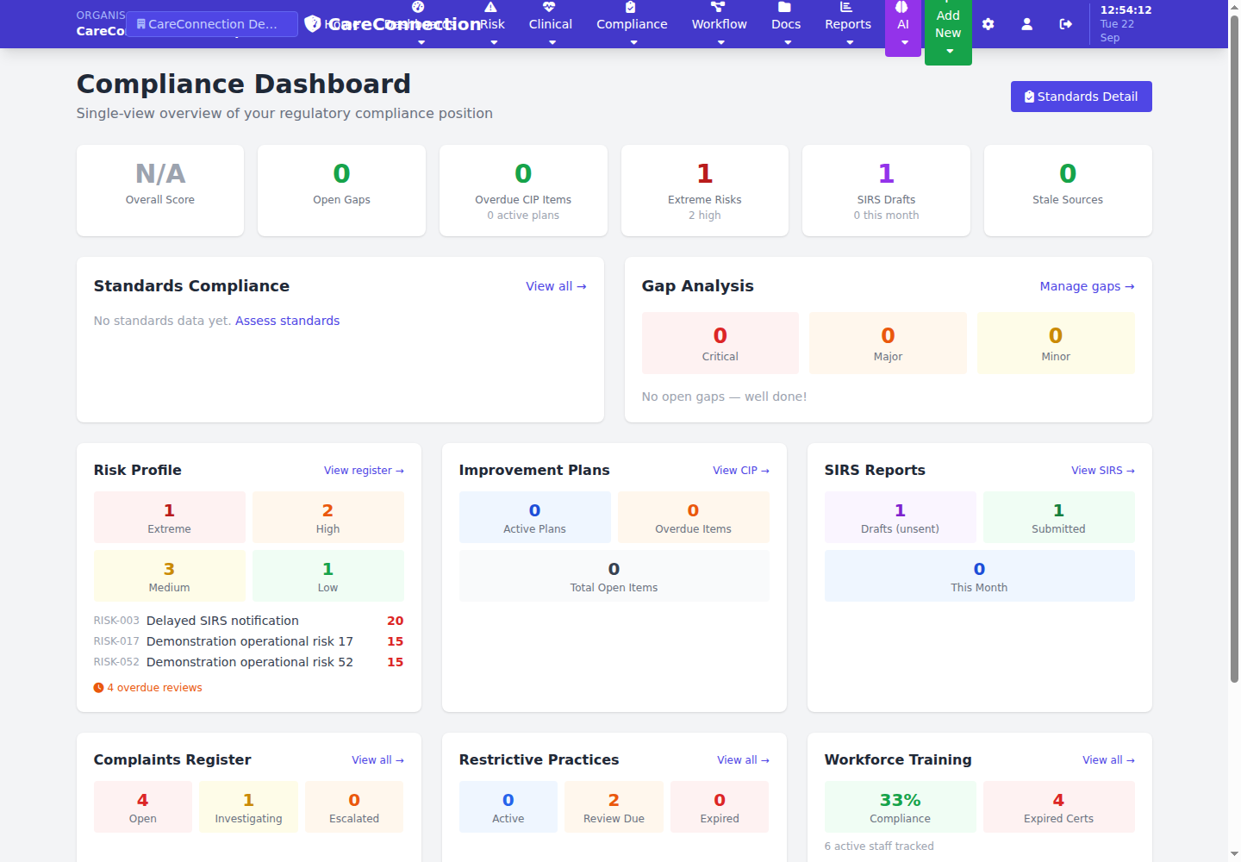
Task: Click the Overdue Items tile
Action: point(693,517)
